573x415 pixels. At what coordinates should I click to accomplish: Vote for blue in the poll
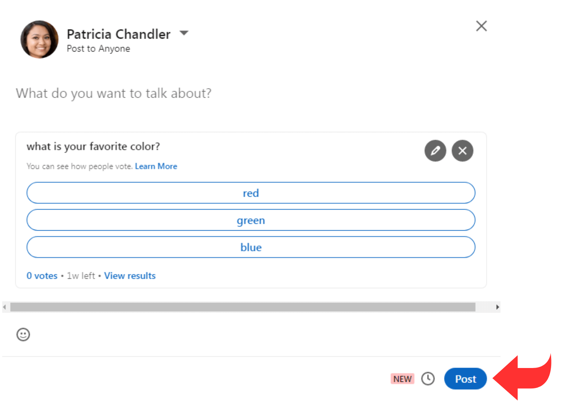coord(251,247)
